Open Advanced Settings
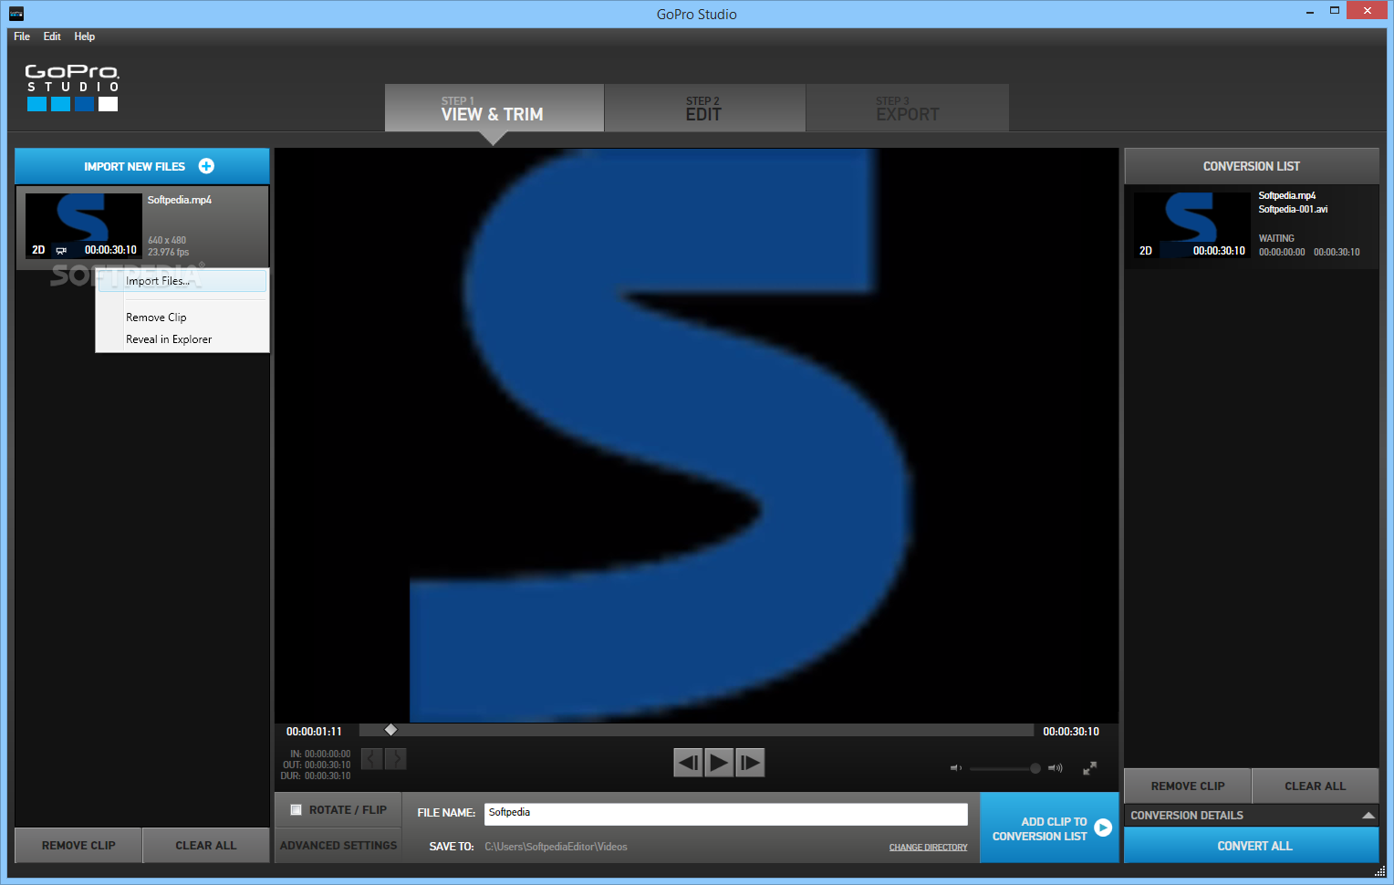The width and height of the screenshot is (1394, 885). 338,846
